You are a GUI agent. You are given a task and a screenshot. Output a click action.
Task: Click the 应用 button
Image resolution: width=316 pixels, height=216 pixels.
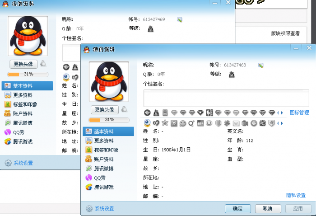[x=298, y=208]
